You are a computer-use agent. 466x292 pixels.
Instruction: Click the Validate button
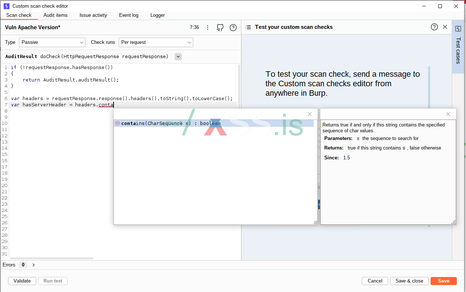point(22,281)
